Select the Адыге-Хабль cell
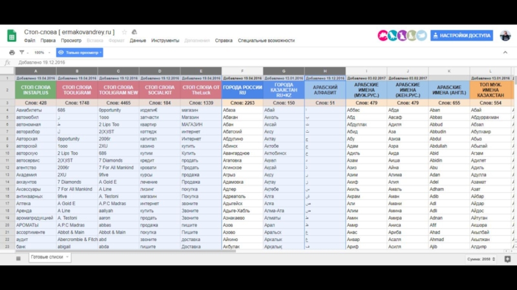The width and height of the screenshot is (517, 290). pyautogui.click(x=242, y=211)
